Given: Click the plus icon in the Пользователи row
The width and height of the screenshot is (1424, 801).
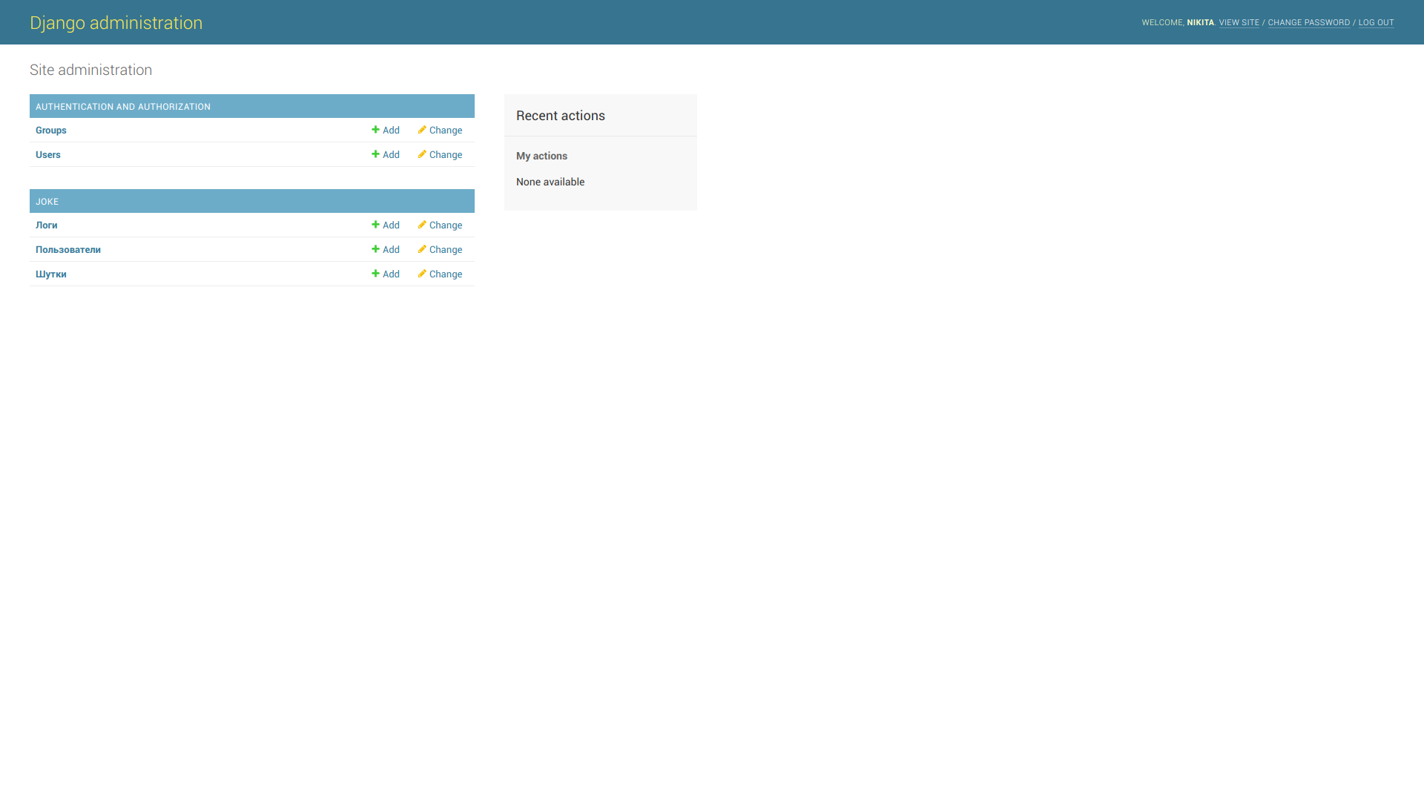Looking at the screenshot, I should (x=375, y=249).
